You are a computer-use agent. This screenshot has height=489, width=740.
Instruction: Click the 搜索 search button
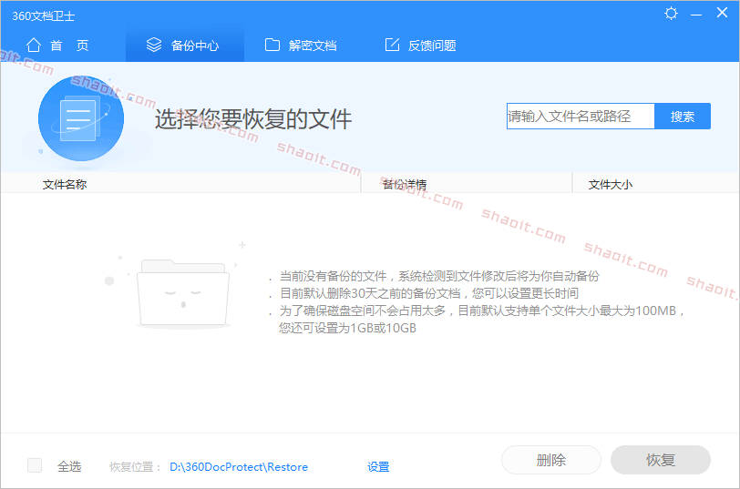[x=683, y=116]
